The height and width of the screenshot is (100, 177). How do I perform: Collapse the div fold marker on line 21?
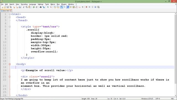(x=10, y=77)
